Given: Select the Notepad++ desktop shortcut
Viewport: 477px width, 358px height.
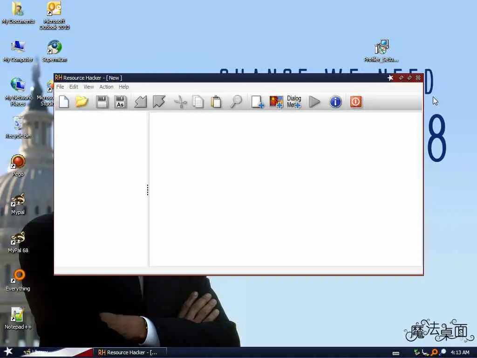Looking at the screenshot, I should coord(18,318).
